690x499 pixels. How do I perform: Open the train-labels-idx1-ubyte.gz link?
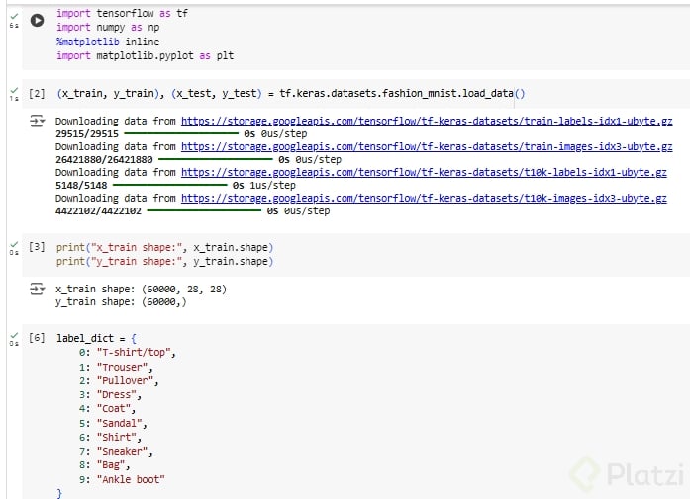(x=427, y=121)
